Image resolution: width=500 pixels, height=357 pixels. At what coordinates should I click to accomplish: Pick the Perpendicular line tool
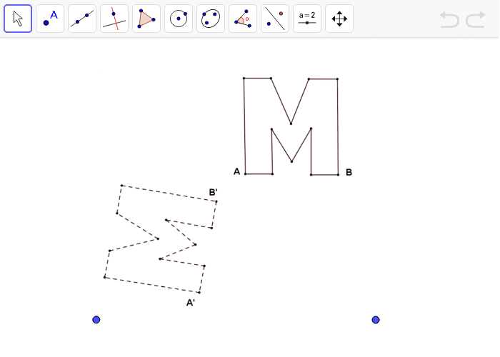coord(114,19)
